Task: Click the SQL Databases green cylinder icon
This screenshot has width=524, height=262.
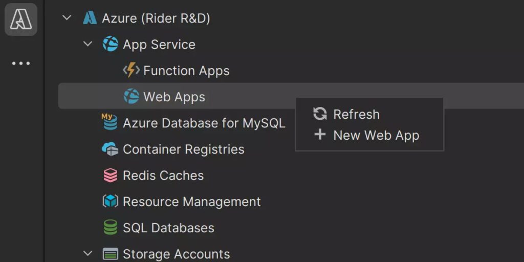Action: (111, 228)
